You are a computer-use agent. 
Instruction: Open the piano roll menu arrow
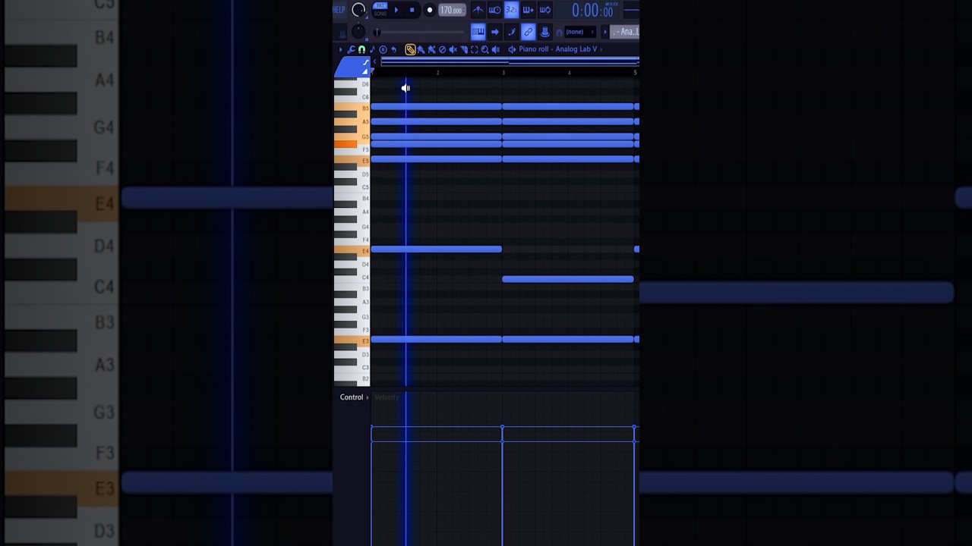[340, 49]
